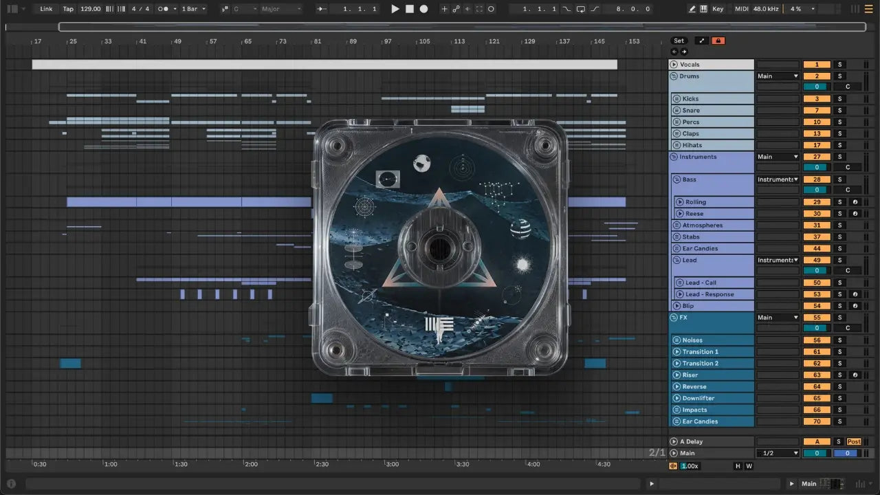880x495 pixels.
Task: Toggle the Automation Arm icon
Action: (x=456, y=9)
